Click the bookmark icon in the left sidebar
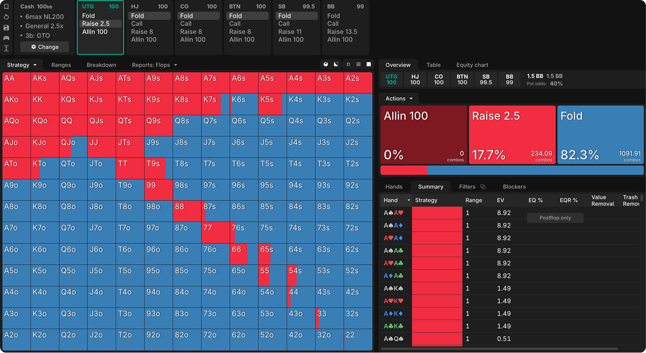The image size is (646, 353). (6, 7)
